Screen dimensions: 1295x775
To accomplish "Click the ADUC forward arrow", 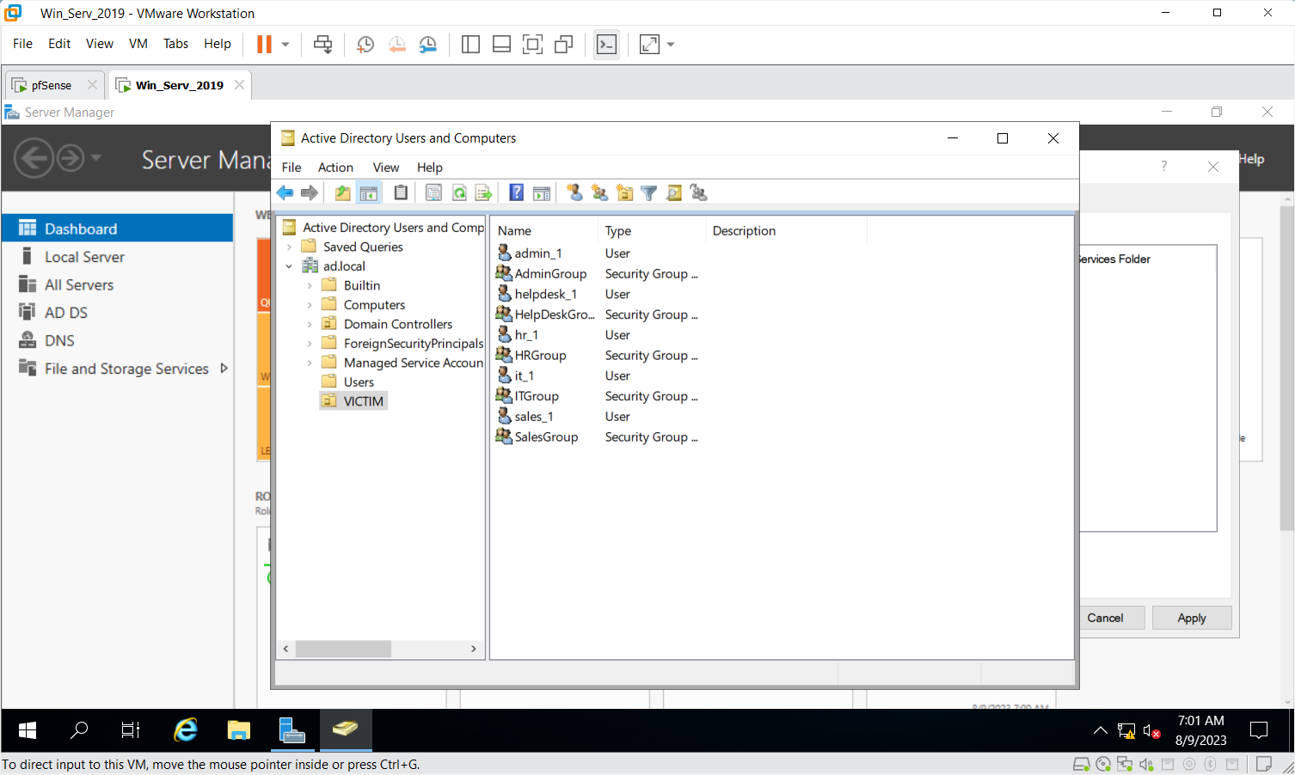I will coord(310,192).
